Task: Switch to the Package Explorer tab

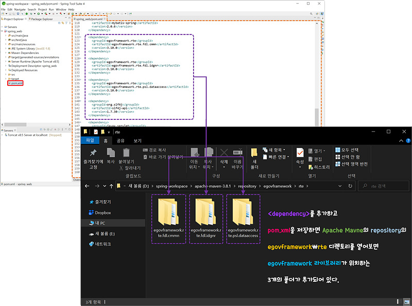Action: (42, 19)
